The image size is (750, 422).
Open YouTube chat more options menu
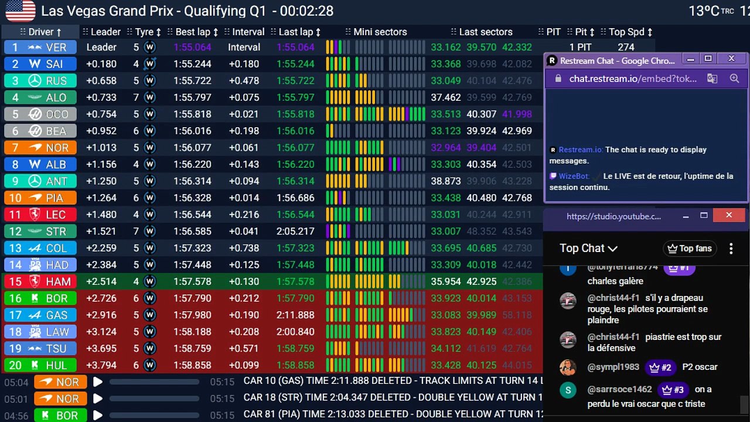(x=731, y=249)
